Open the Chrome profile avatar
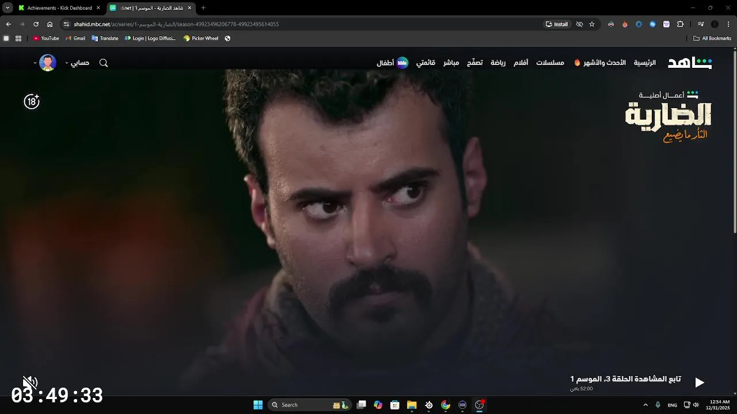This screenshot has width=737, height=414. tap(715, 24)
